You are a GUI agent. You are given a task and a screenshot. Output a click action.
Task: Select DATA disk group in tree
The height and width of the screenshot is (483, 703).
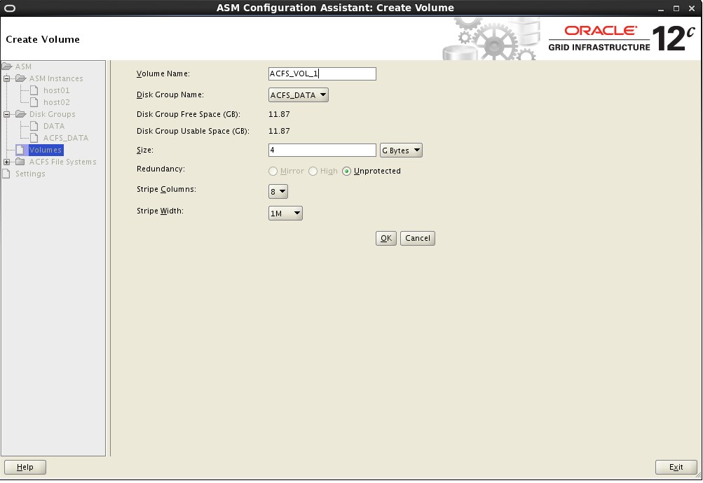click(x=54, y=126)
